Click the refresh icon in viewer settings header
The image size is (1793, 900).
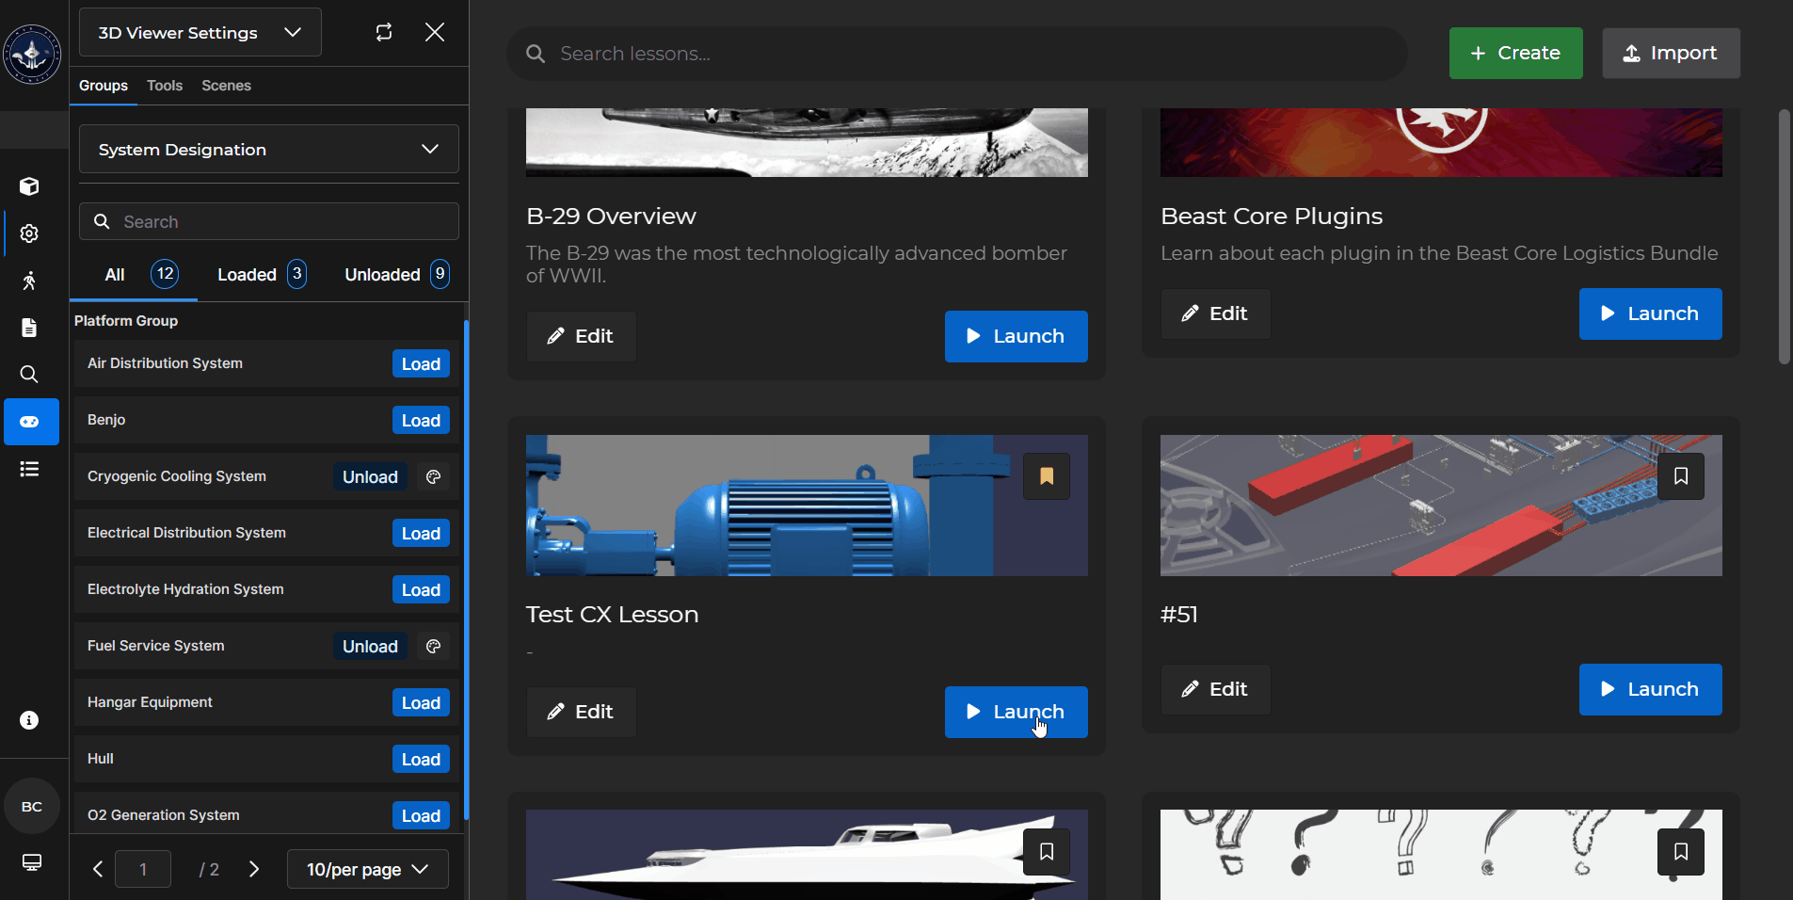pyautogui.click(x=384, y=32)
